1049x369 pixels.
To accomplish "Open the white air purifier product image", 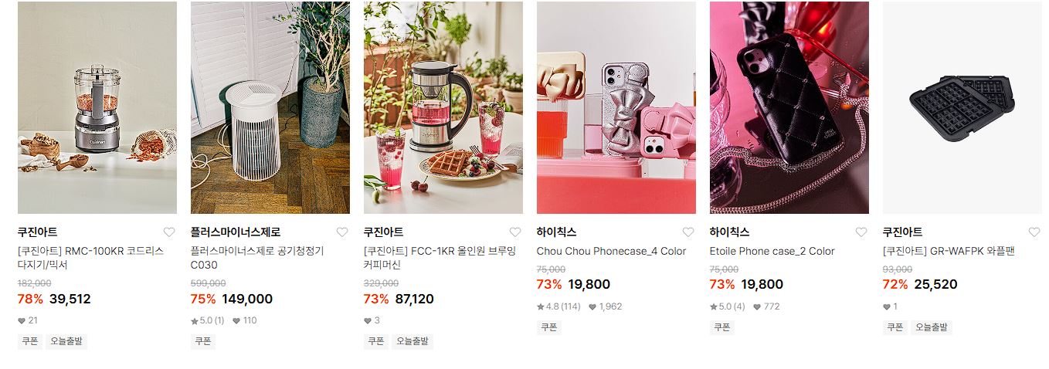I will 270,107.
